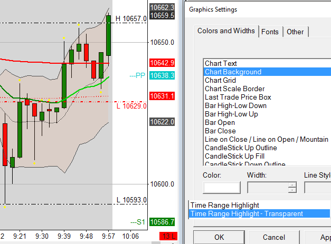
Task: Click the red L 10629.0 label
Action: click(x=131, y=106)
